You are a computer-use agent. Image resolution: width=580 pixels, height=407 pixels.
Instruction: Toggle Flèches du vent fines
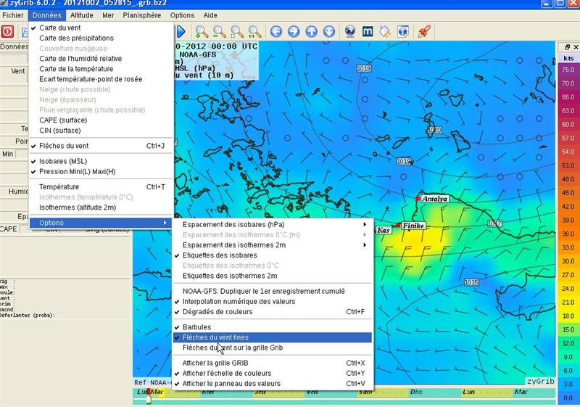coord(273,337)
